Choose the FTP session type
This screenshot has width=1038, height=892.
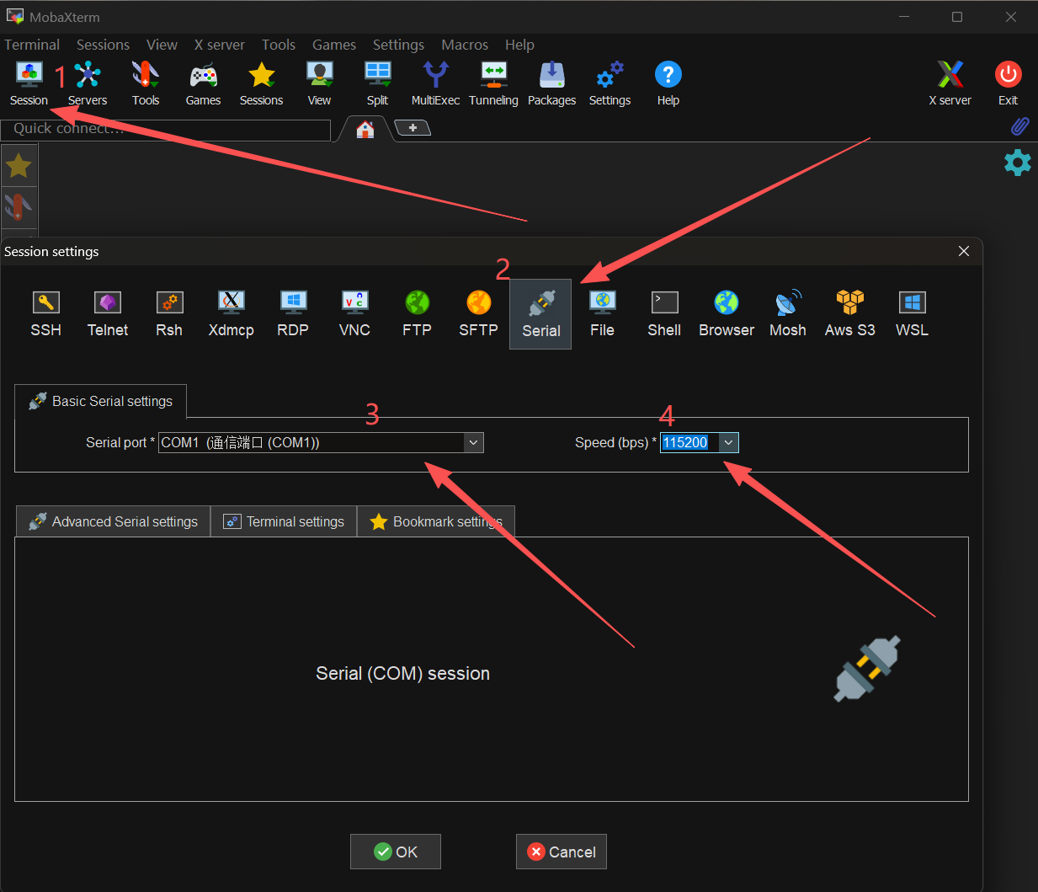(x=417, y=313)
